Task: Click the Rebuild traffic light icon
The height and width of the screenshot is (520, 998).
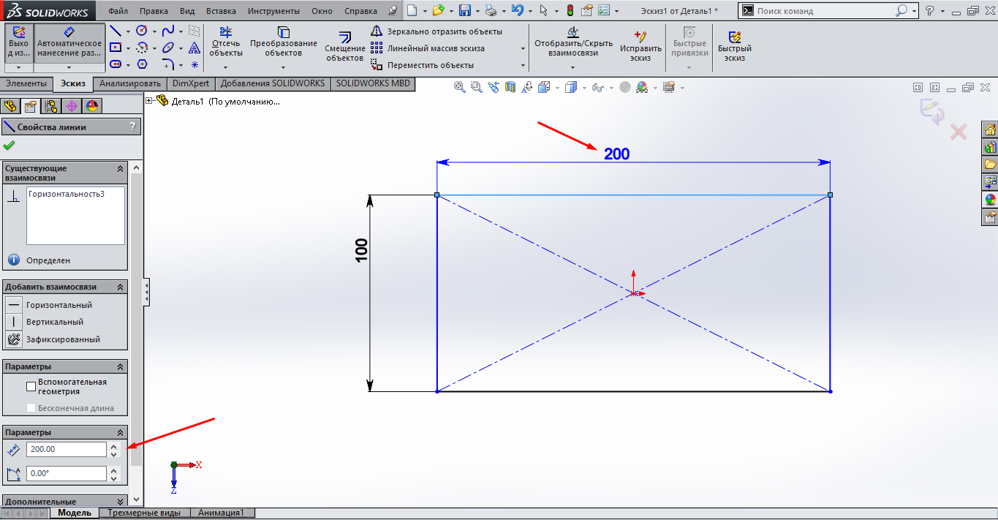Action: (570, 11)
